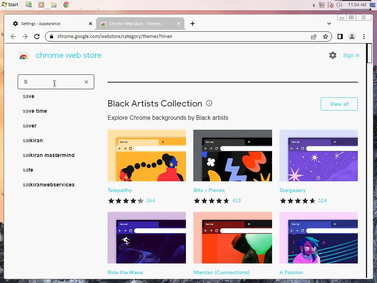Click the Chrome icon in the taskbar
This screenshot has width=377, height=283.
(66, 5)
